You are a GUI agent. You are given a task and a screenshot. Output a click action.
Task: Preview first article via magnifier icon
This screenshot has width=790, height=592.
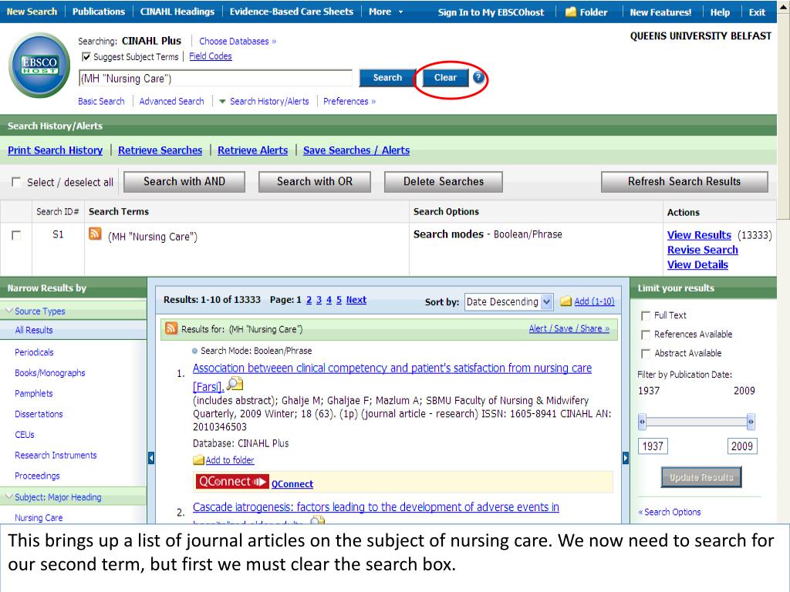click(235, 384)
